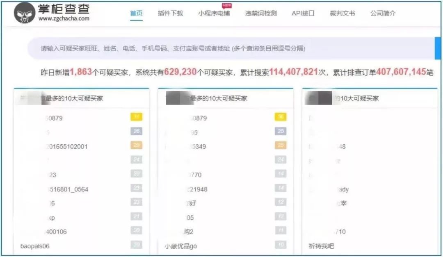
Task: Click the orange 20 badge next to 201655102001
Action: coord(137,146)
